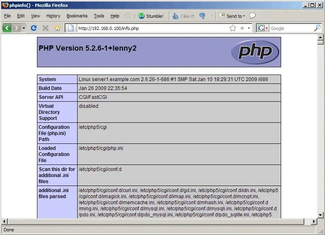Click the Loaded Configuration File label
Image resolution: width=325 pixels, height=235 pixels.
[54, 154]
